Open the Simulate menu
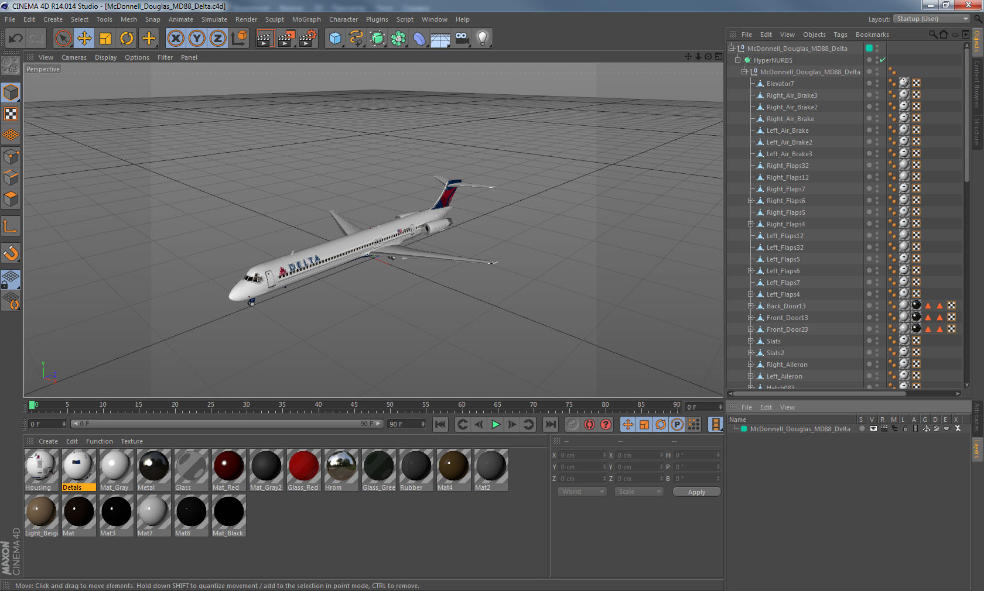The image size is (984, 591). point(214,19)
